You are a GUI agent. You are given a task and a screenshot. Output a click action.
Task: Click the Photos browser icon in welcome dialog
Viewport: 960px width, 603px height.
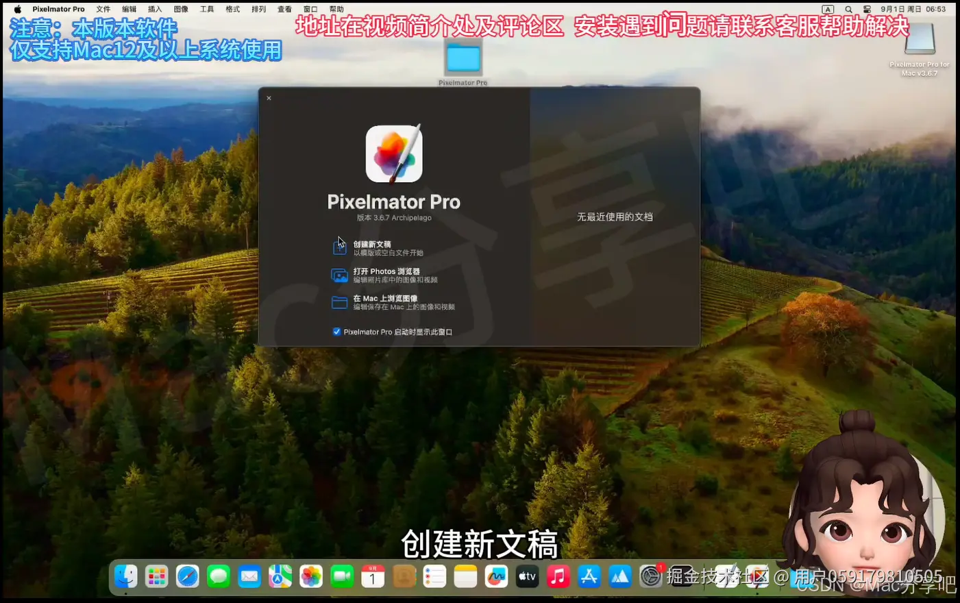click(x=340, y=275)
